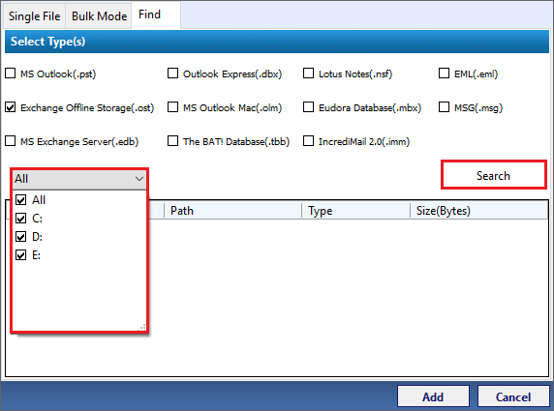Open the Bulk Mode tab
This screenshot has width=554, height=411.
99,15
